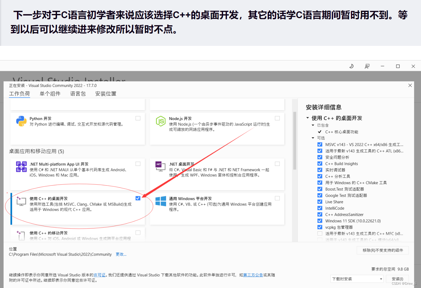
Task: Enable the C++ mobile development checkbox
Action: coord(138,233)
